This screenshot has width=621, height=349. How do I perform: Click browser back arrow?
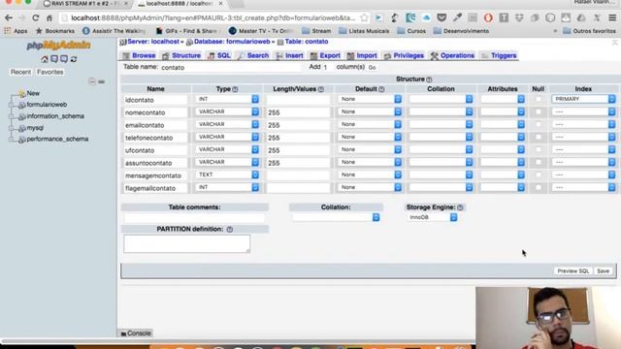9,17
